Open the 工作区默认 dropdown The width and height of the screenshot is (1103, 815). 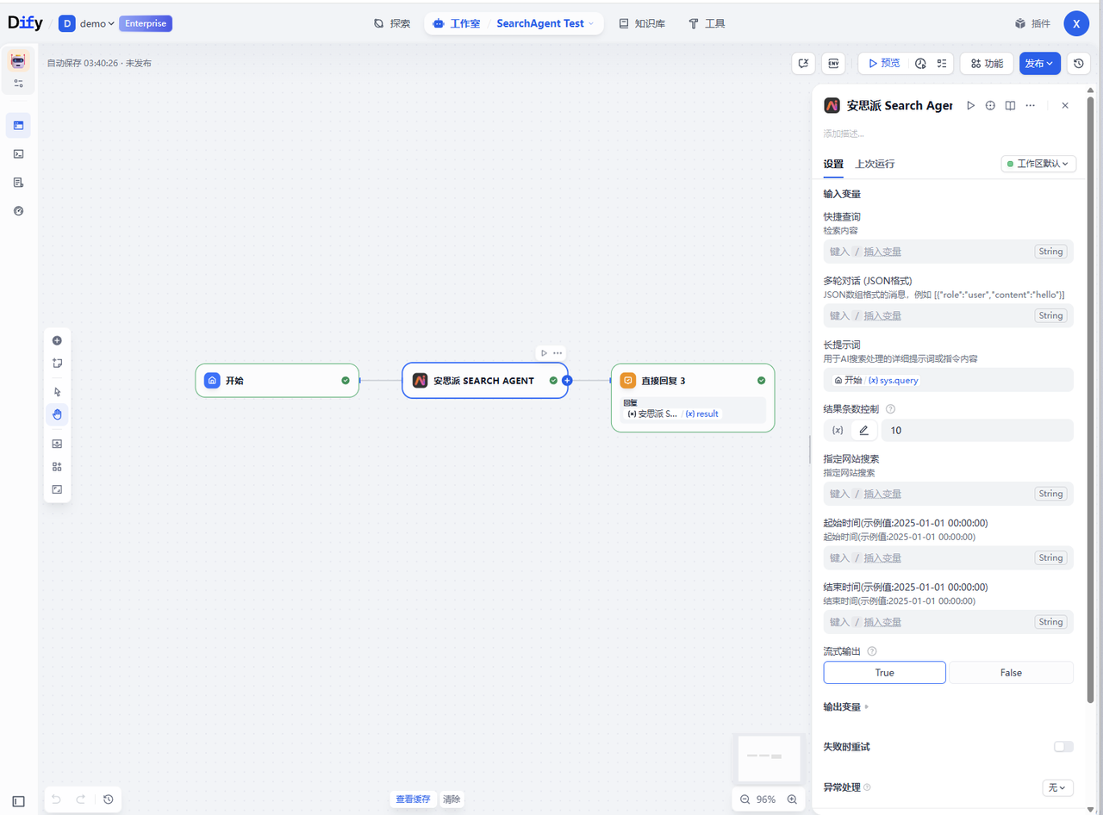coord(1038,164)
